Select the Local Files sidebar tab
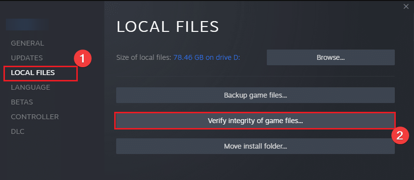Viewport: 414px width, 180px height. point(33,73)
